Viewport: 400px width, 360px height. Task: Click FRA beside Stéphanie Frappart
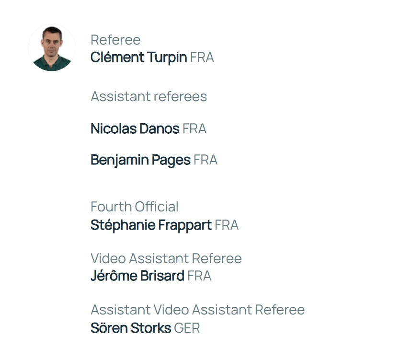coord(227,225)
